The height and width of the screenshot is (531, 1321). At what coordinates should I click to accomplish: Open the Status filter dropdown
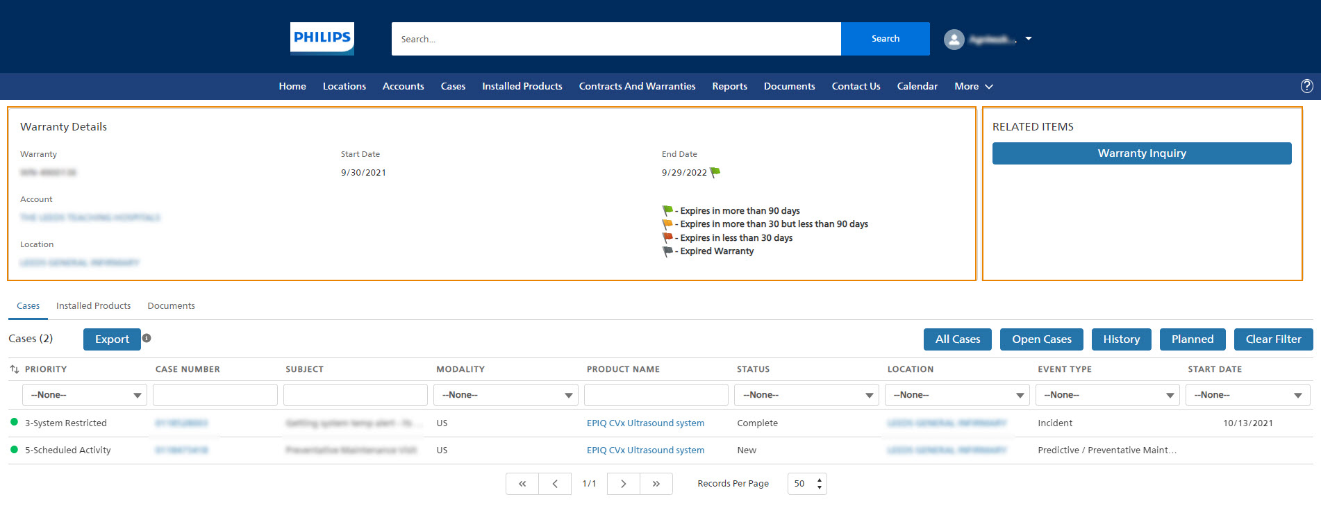[x=806, y=395]
